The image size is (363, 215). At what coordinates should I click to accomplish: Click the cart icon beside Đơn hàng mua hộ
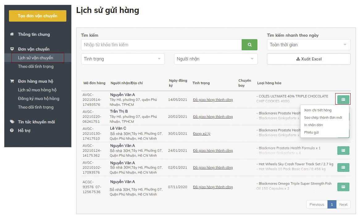pos(12,81)
